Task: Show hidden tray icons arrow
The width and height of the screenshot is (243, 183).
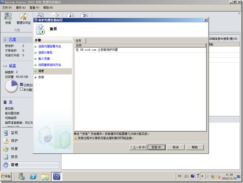Action: click(x=202, y=176)
